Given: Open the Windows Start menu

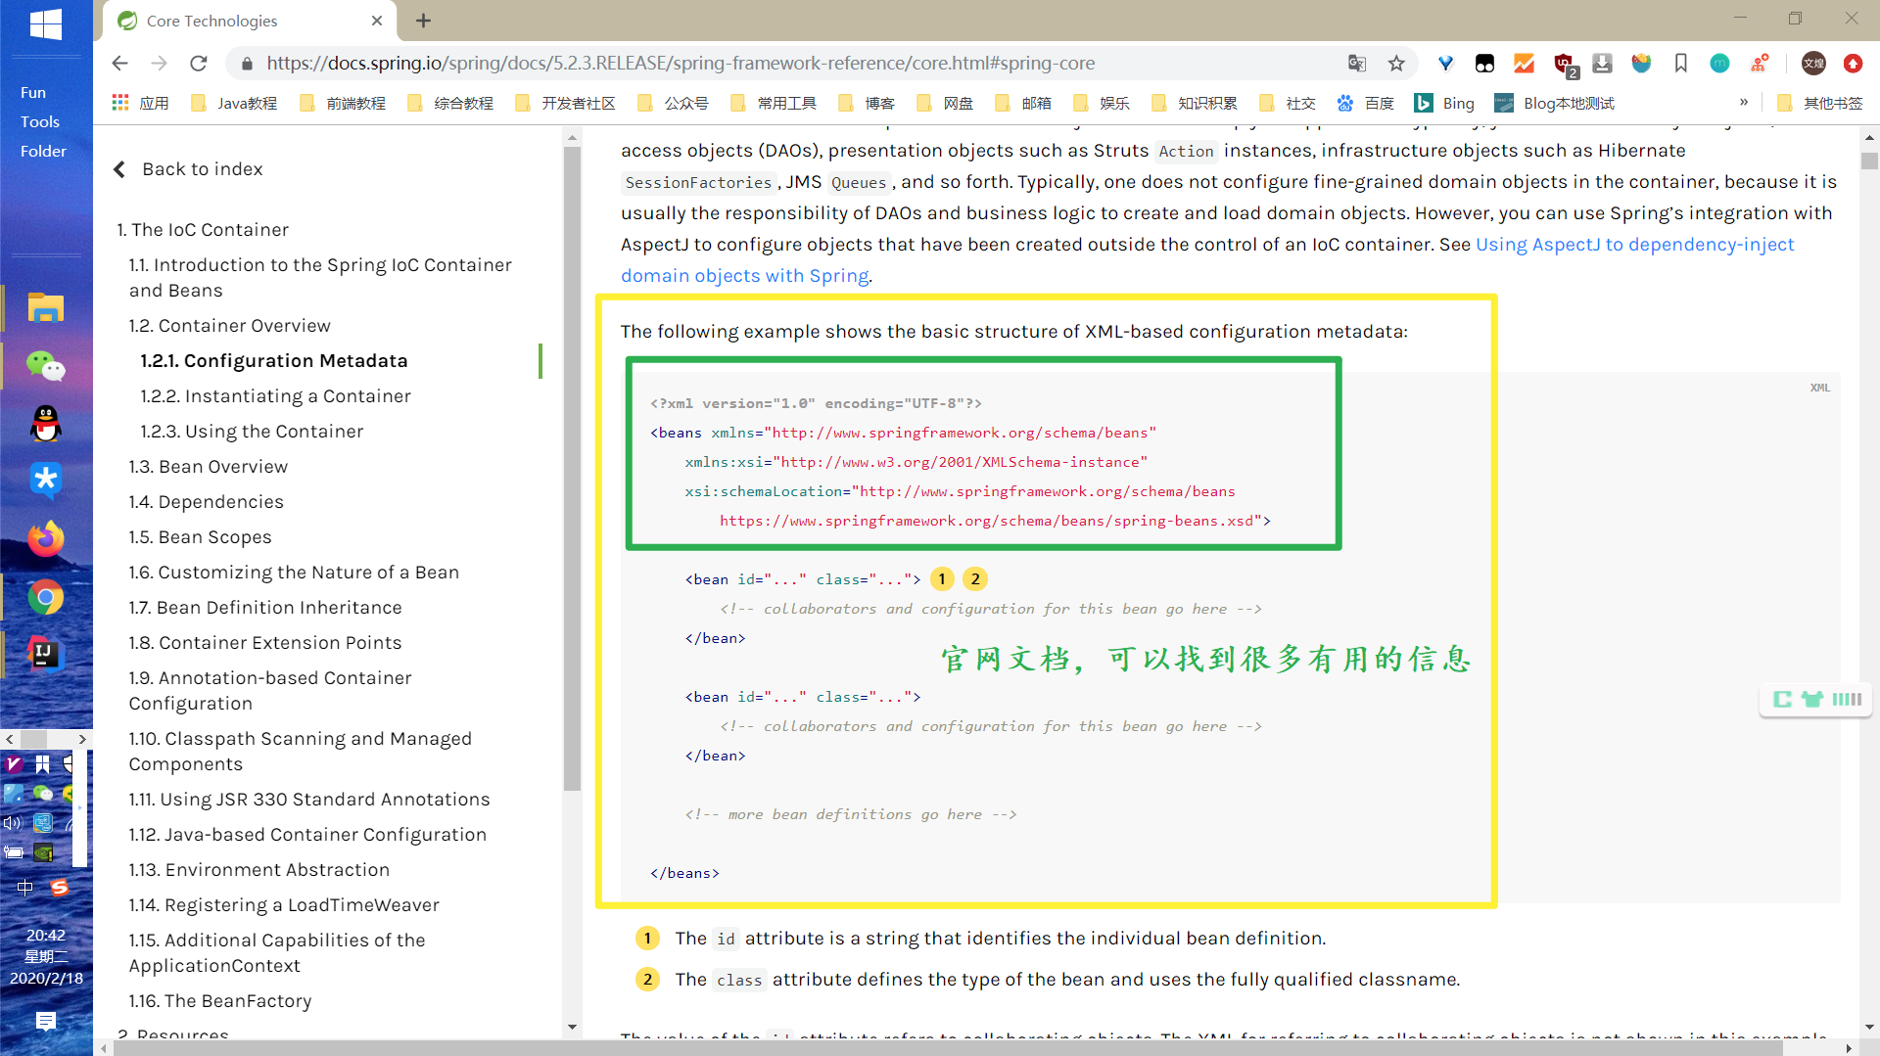Looking at the screenshot, I should [45, 23].
